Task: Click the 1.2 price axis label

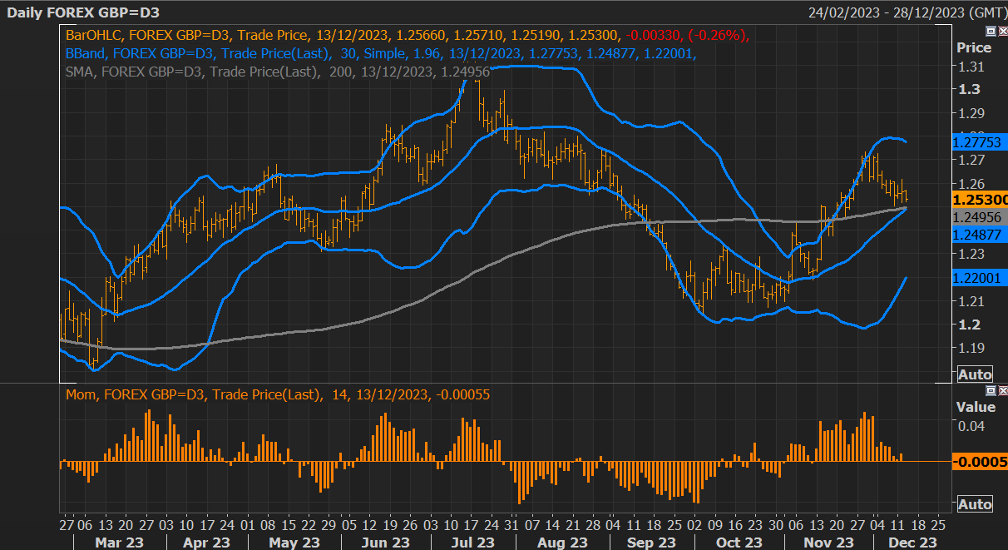Action: click(x=968, y=325)
